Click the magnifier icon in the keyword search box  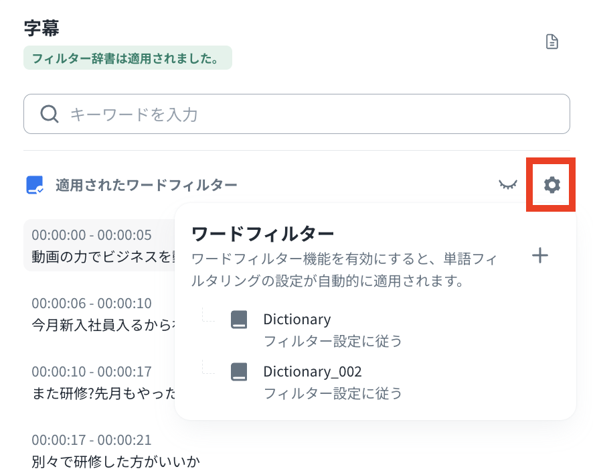point(50,114)
